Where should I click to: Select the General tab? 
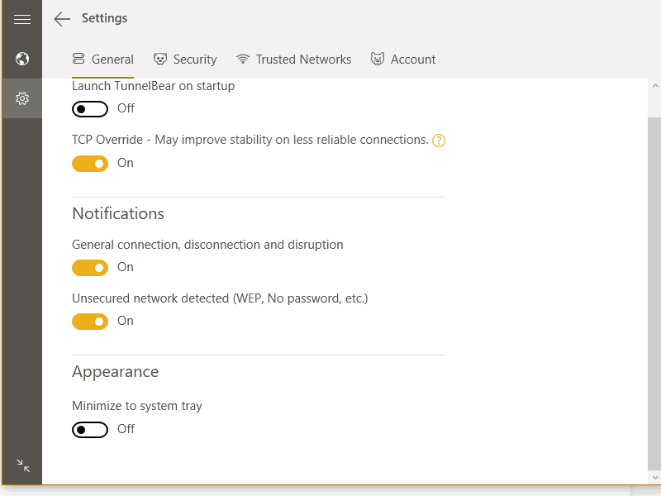pos(112,60)
